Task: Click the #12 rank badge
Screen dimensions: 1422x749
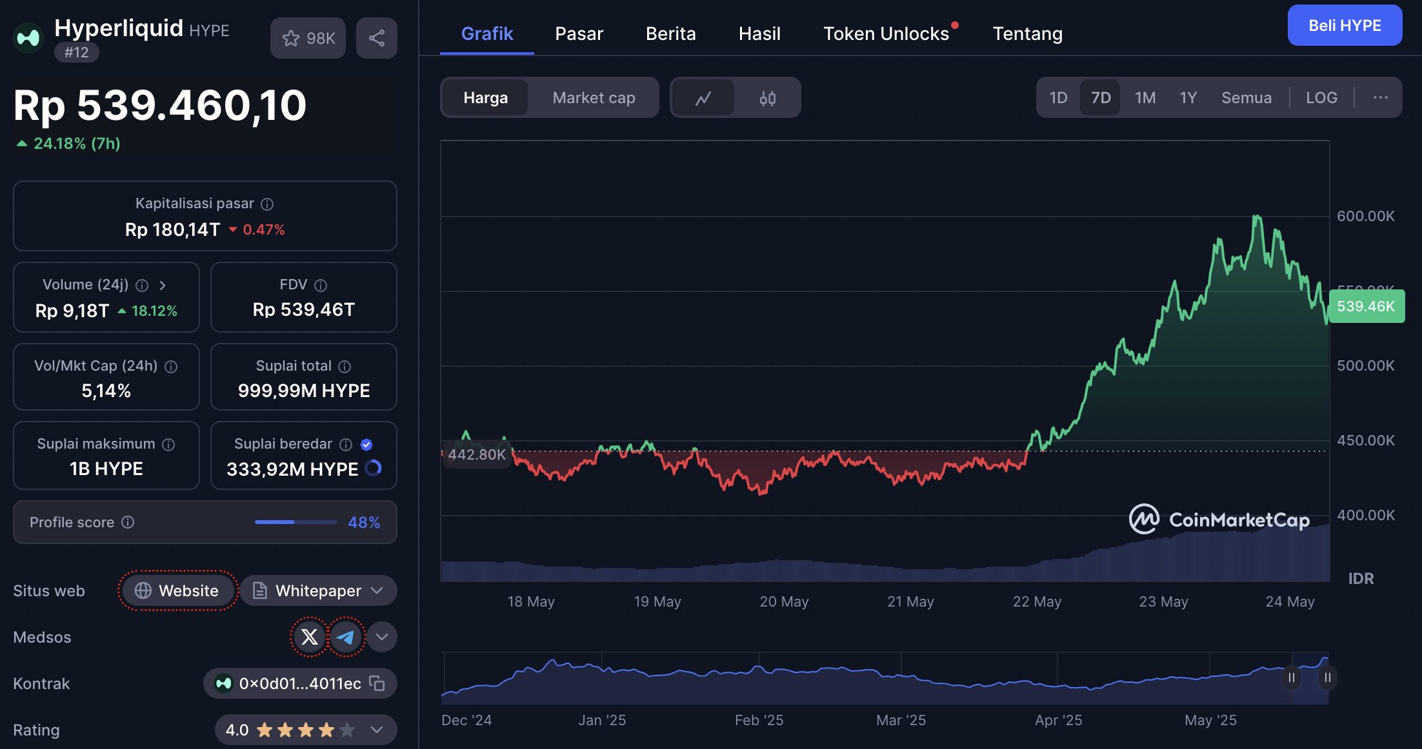Action: [77, 52]
